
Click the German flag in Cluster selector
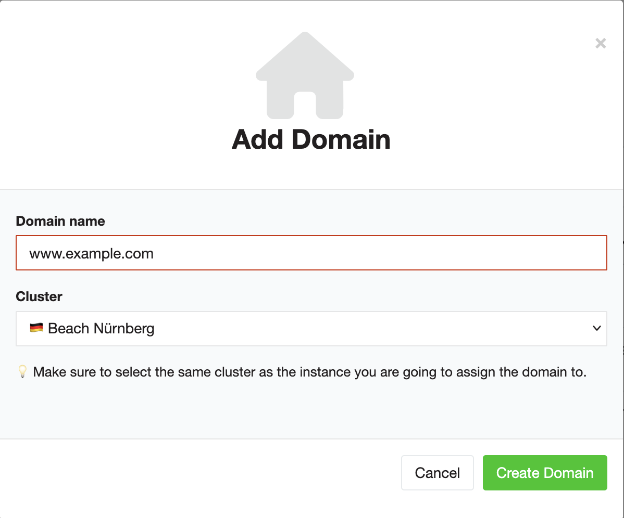pyautogui.click(x=36, y=328)
